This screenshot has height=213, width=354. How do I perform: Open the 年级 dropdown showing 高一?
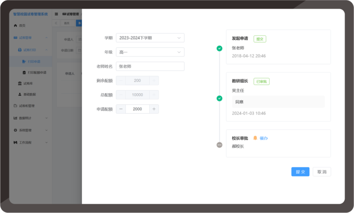point(150,52)
